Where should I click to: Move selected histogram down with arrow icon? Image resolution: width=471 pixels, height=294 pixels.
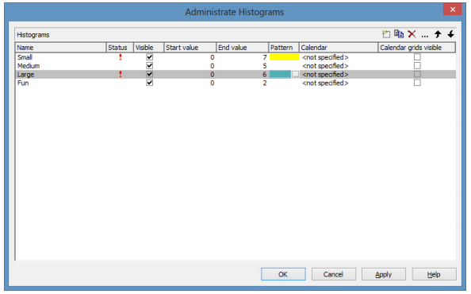pos(450,34)
